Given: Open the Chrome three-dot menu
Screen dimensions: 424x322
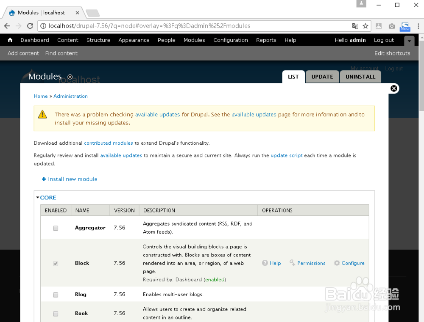Looking at the screenshot, I should point(418,26).
